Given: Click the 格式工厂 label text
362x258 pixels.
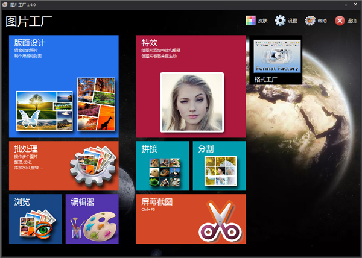Looking at the screenshot, I should [265, 78].
